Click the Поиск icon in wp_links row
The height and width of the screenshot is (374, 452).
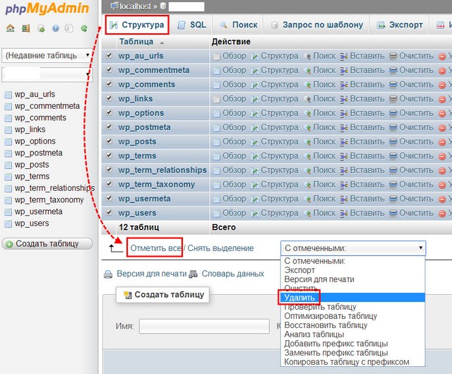(x=308, y=100)
